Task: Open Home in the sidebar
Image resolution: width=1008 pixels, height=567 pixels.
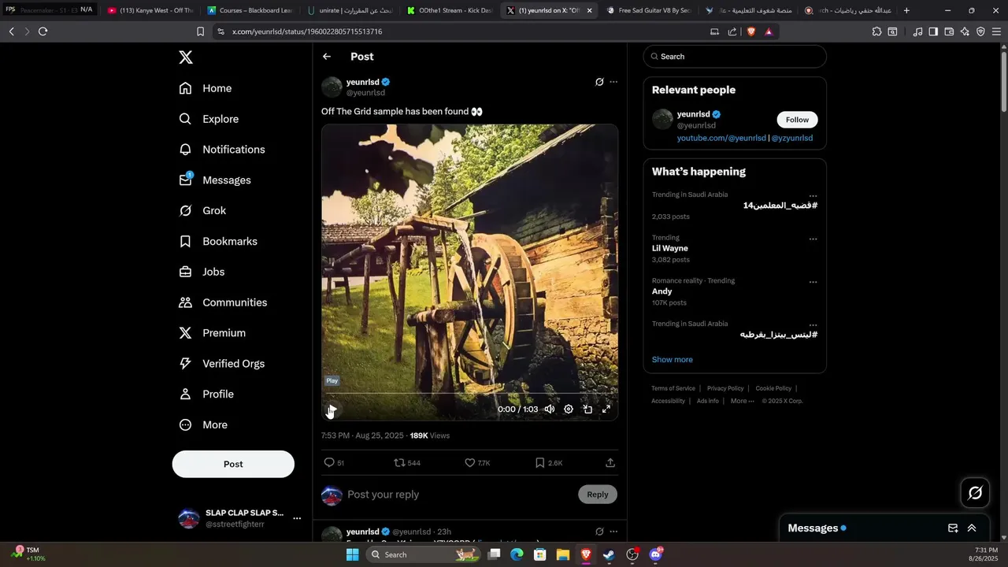Action: 206,88
